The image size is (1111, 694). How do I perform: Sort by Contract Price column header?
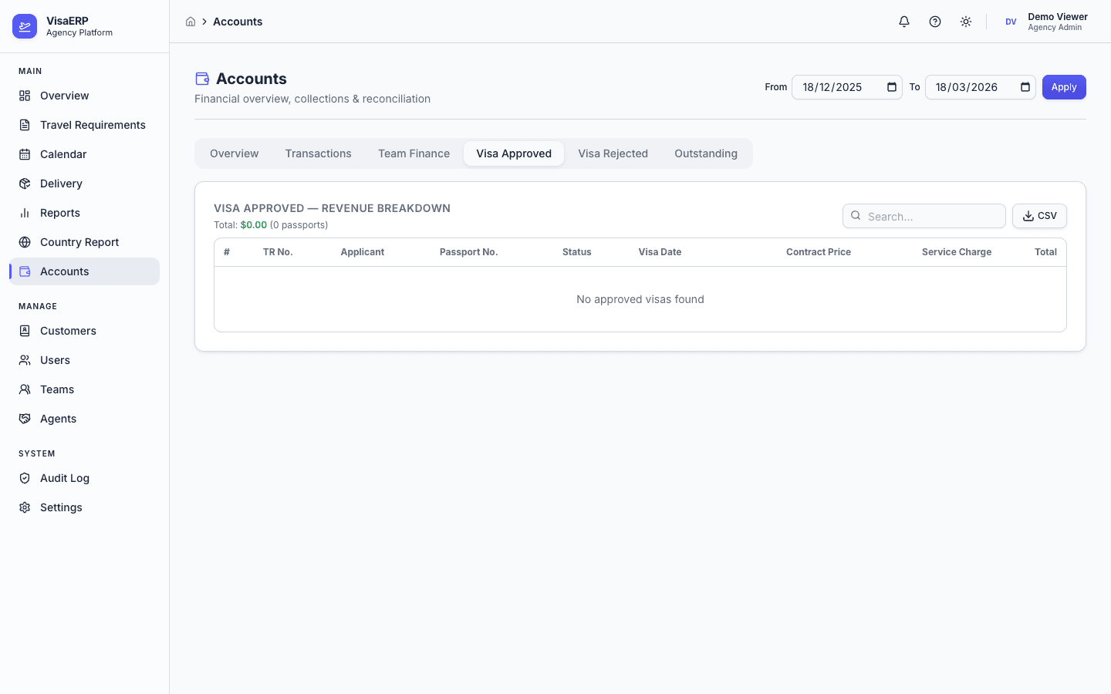click(x=818, y=252)
